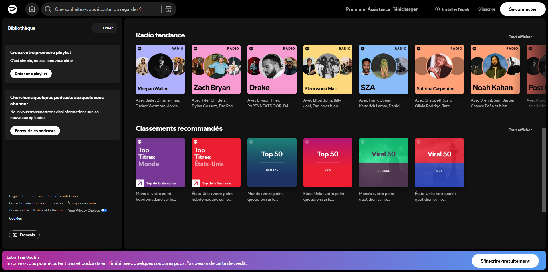
Task: Click 'Avec Bailey Zimmerman, Tucker Wetmore' description
Action: click(x=158, y=103)
